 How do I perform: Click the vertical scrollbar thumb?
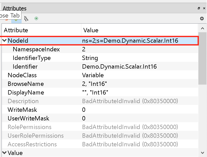point(202,58)
